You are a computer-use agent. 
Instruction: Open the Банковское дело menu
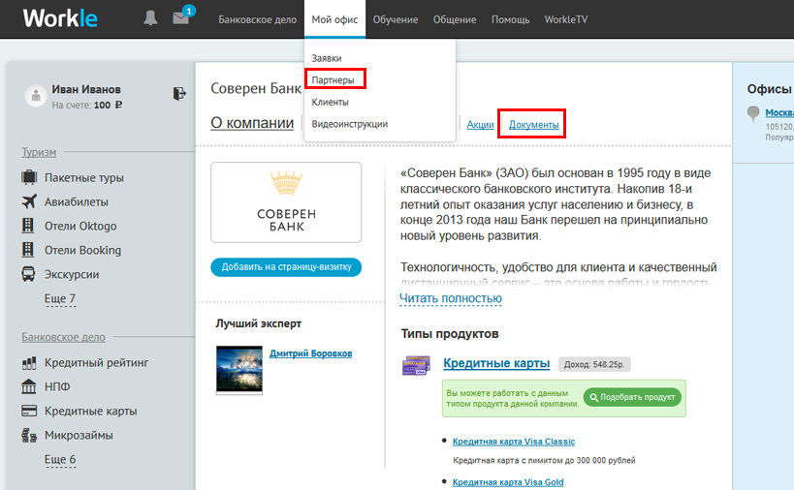[257, 19]
